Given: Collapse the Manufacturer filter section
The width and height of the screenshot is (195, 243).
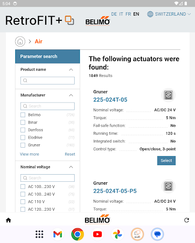Looking at the screenshot, I should [x=71, y=95].
